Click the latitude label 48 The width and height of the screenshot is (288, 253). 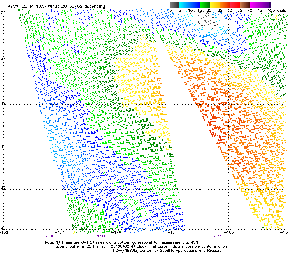(x=3, y=59)
